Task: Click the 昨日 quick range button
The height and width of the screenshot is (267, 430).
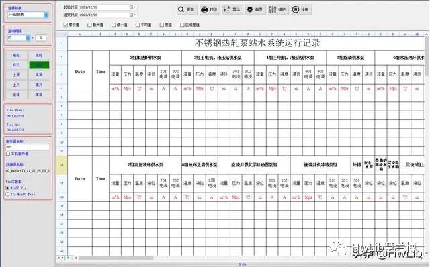Action: pos(16,65)
